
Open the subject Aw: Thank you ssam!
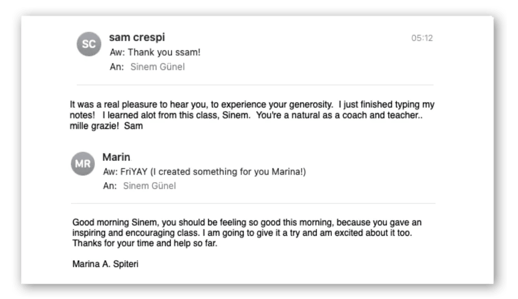[155, 52]
